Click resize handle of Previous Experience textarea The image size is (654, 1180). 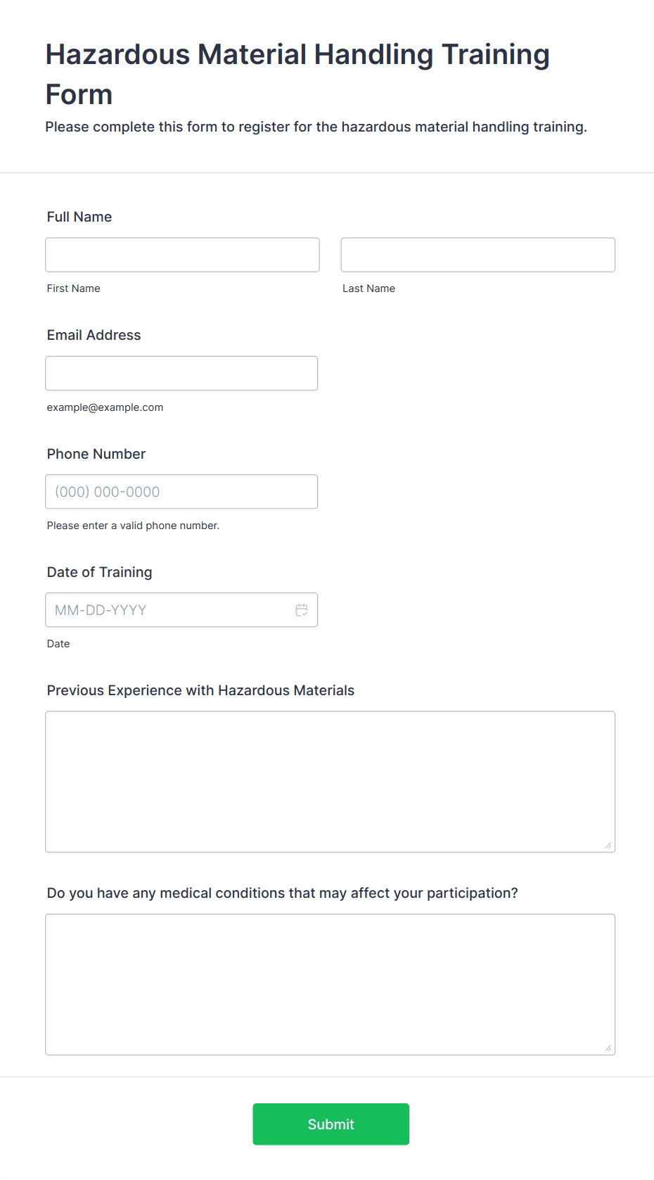(x=608, y=845)
